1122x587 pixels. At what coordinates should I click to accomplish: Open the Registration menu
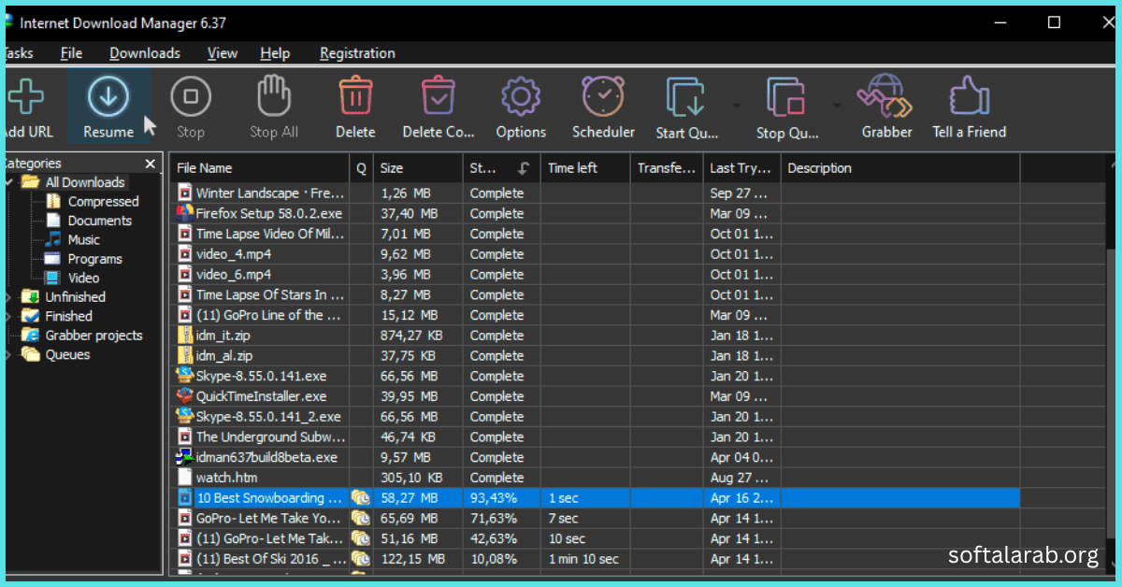[357, 53]
